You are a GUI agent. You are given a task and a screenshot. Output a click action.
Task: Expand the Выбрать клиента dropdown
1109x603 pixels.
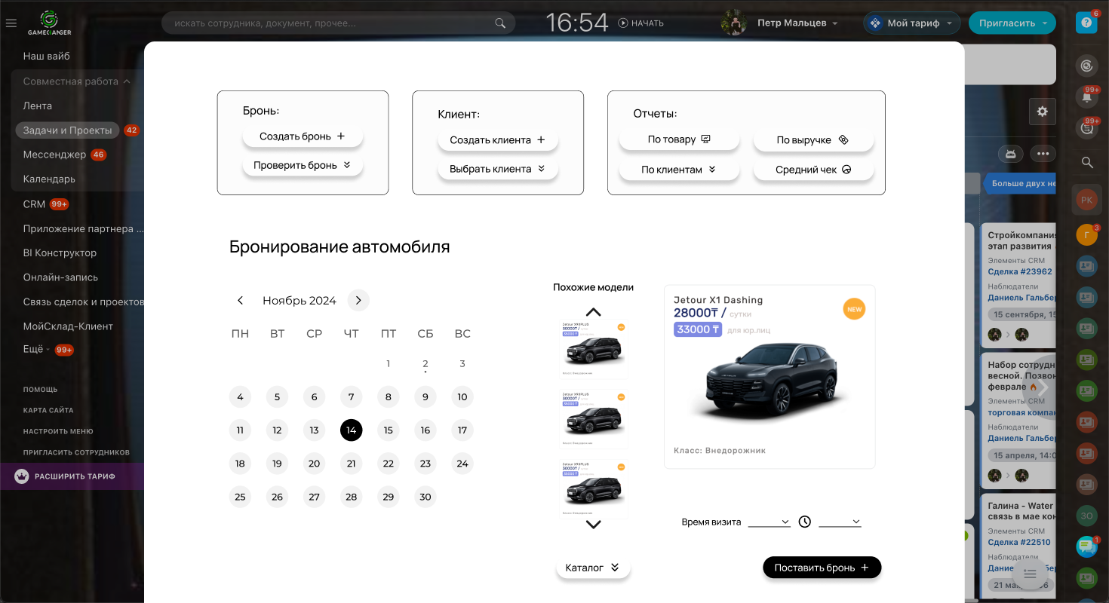(x=498, y=169)
